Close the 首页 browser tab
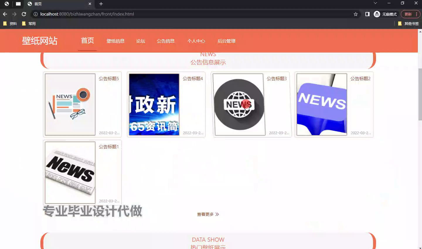Viewport: 422px width, 249px height. tap(90, 4)
